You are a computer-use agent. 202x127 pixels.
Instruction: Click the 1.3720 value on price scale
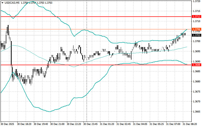[x=196, y=1]
